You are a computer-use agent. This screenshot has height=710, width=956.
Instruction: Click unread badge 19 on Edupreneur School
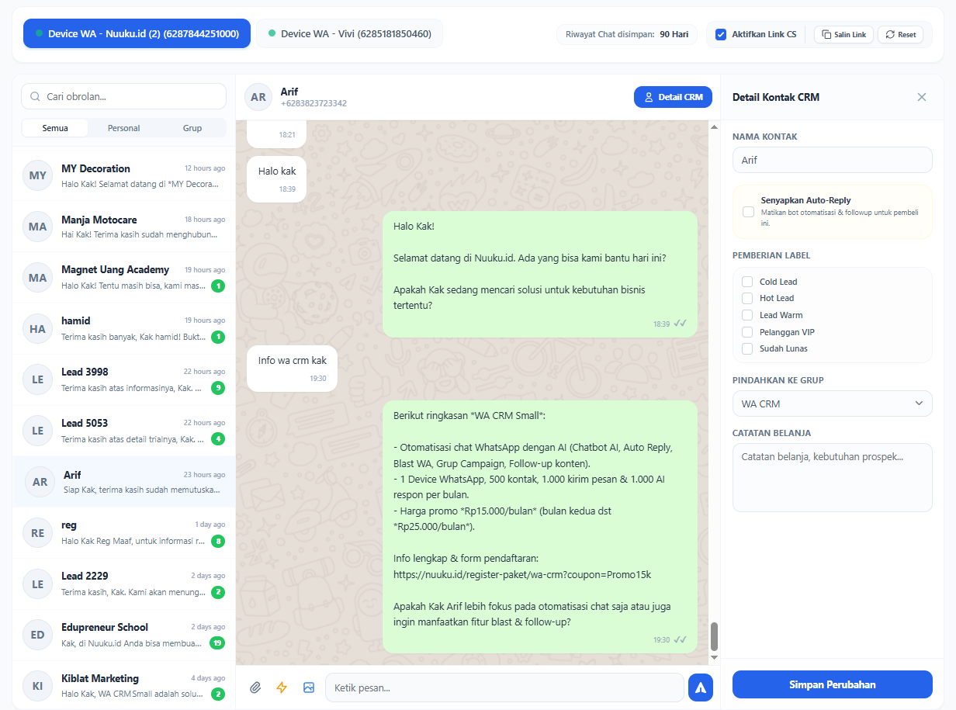tap(217, 643)
